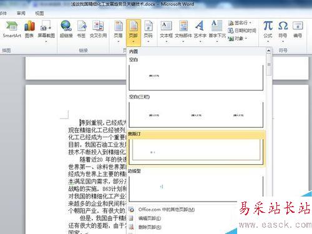
Task: Add a bookmark (书签)
Action: click(81, 30)
